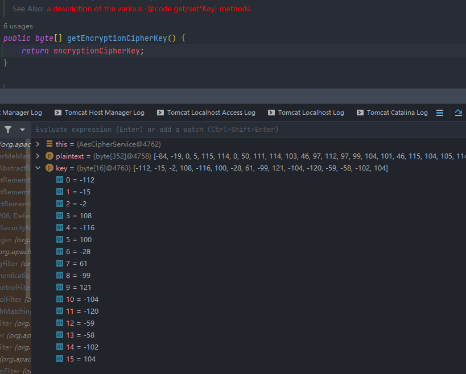The image size is (466, 374).
Task: Click the parameter icon beside plaintext
Action: pyautogui.click(x=50, y=156)
